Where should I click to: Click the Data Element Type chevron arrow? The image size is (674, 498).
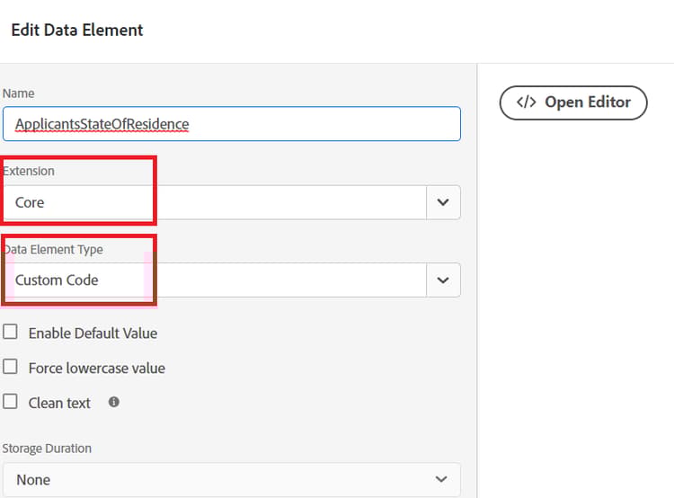[x=442, y=280]
